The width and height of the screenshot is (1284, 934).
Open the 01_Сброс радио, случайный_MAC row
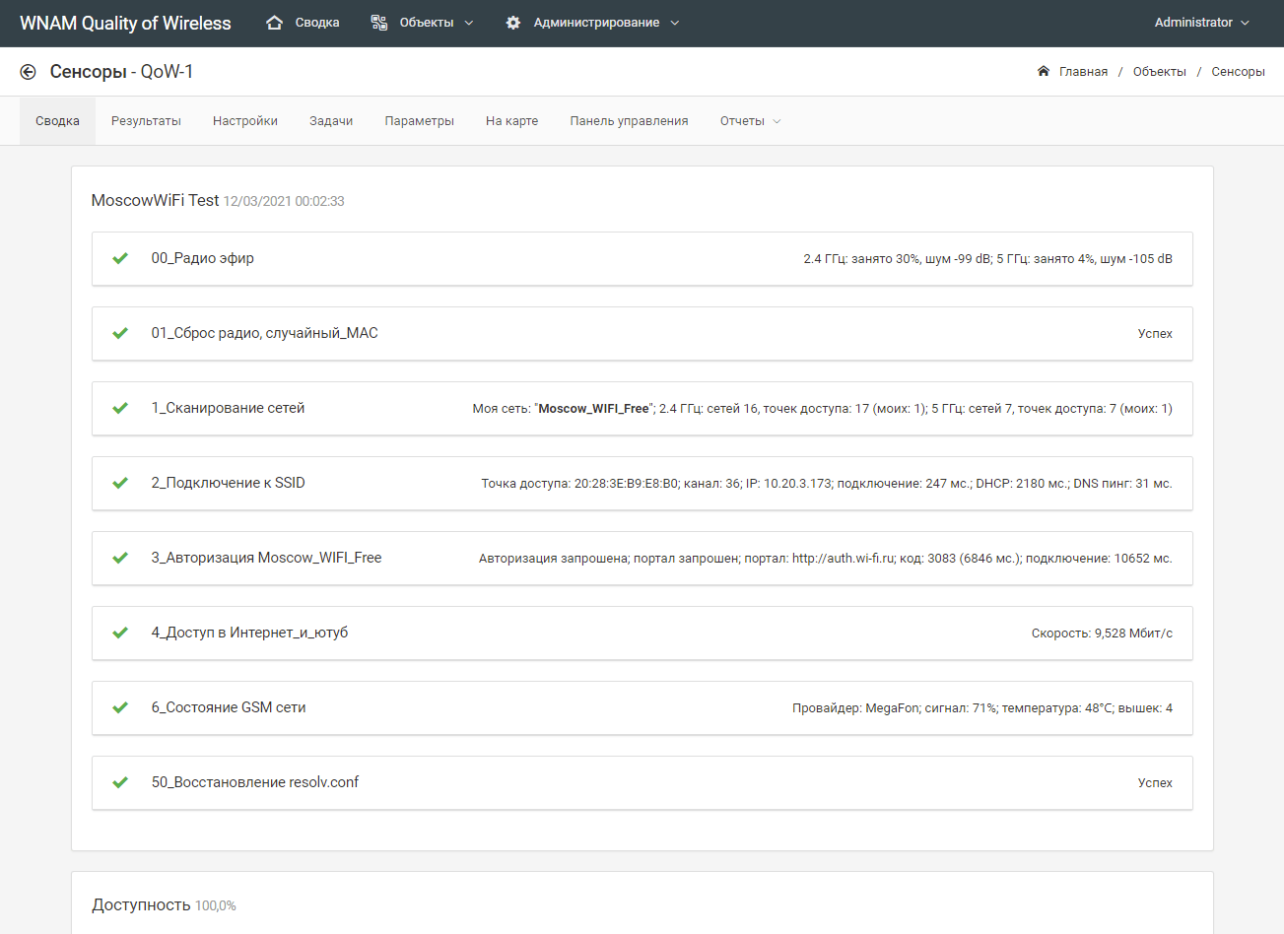(x=642, y=334)
